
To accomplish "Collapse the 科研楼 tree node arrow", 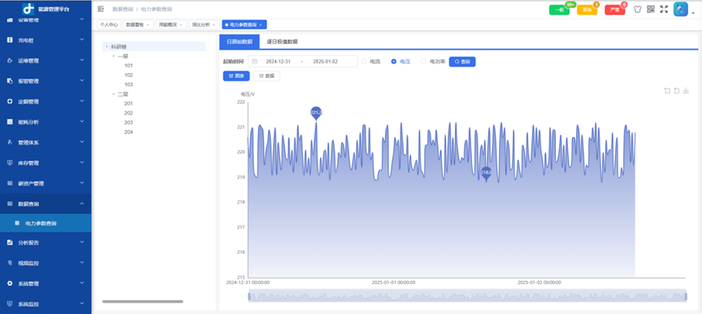I will click(106, 46).
